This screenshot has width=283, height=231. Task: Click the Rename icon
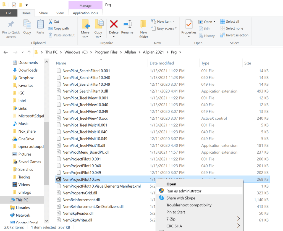click(x=127, y=24)
